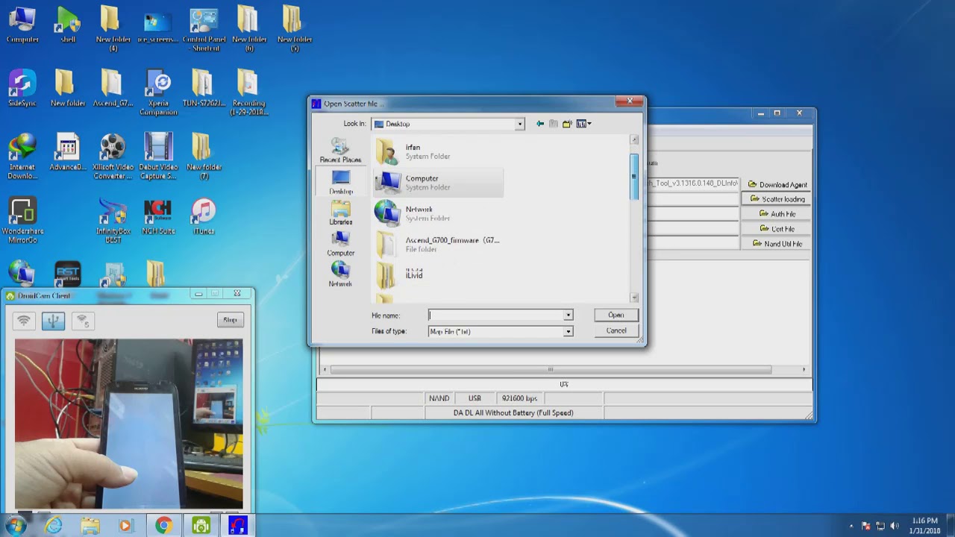Click the Open button

pos(616,315)
